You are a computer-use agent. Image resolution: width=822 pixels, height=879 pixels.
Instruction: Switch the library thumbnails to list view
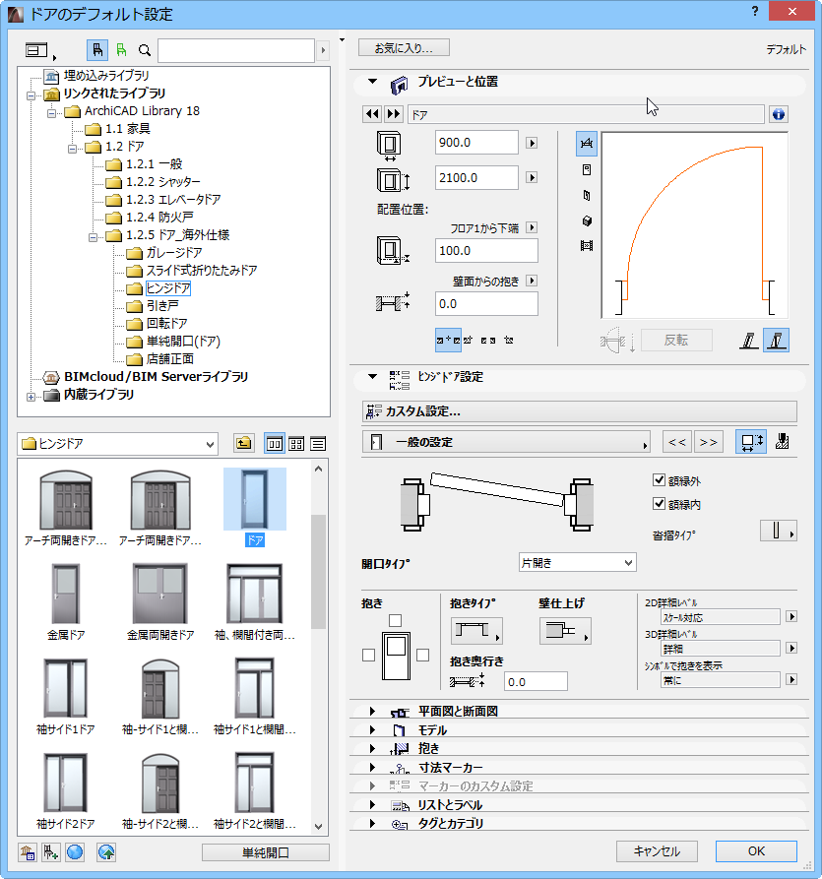click(316, 443)
